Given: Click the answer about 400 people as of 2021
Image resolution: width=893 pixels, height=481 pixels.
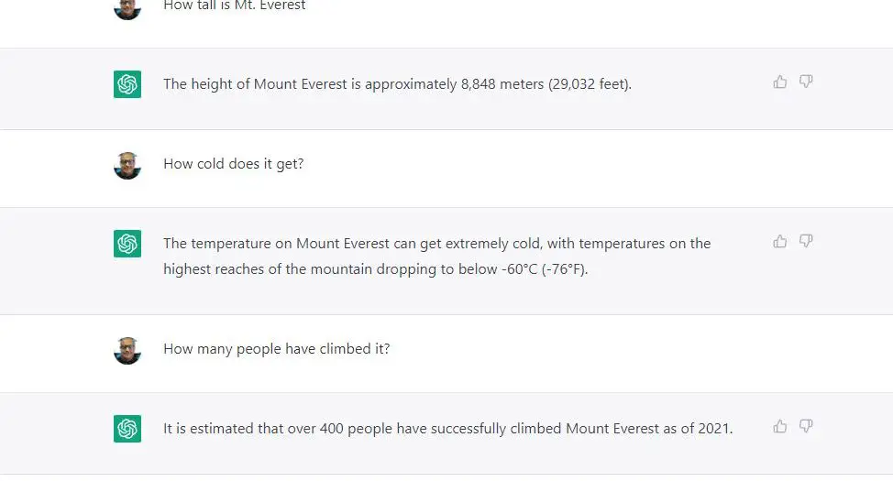Looking at the screenshot, I should tap(448, 429).
